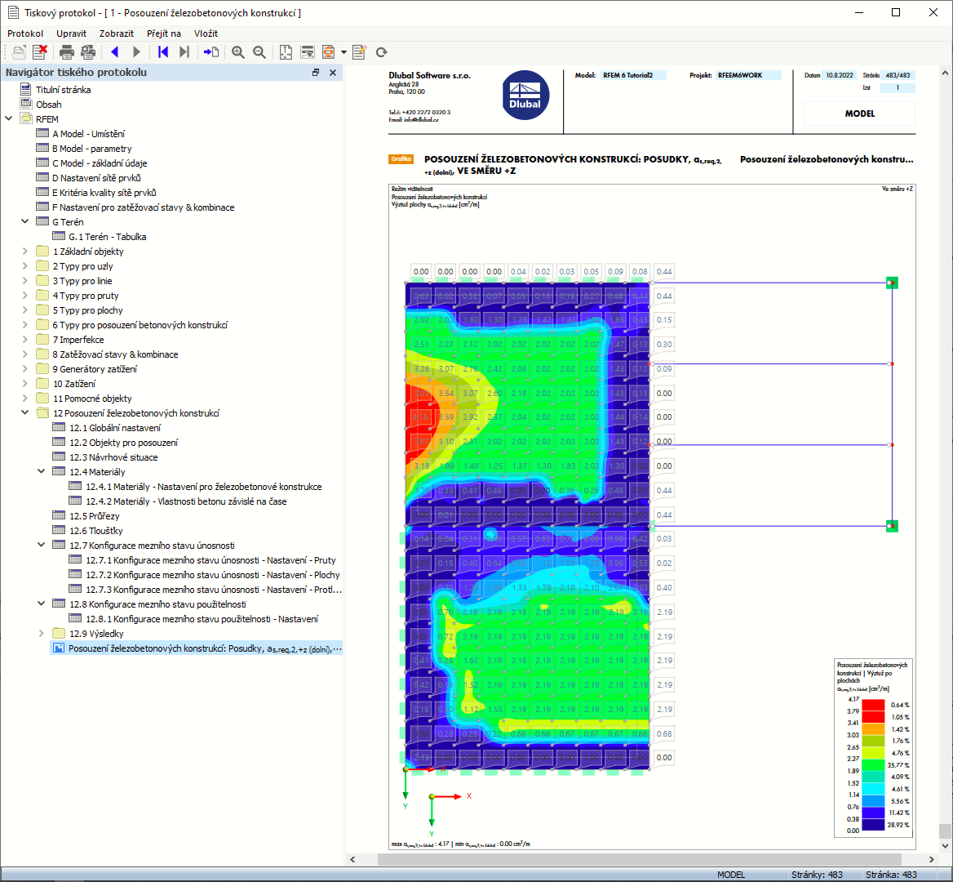Select the Posudky a_s,req,2 graphic item
This screenshot has height=882, width=953.
197,648
